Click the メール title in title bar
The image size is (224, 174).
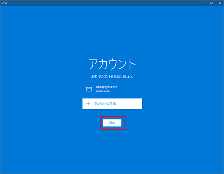pyautogui.click(x=5, y=3)
